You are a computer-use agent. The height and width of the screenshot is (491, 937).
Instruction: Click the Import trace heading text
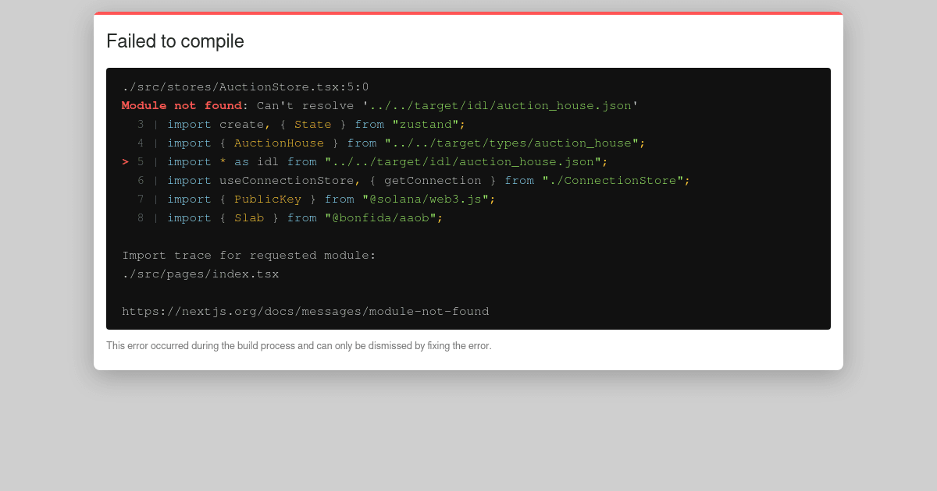click(x=248, y=255)
